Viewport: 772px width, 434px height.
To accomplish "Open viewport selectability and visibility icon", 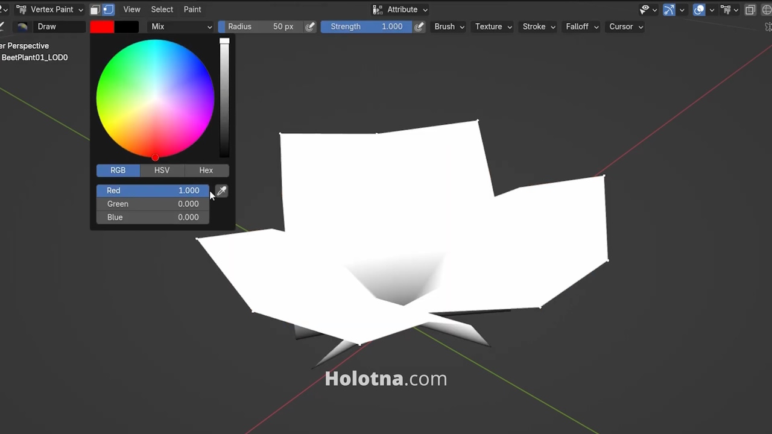I will click(645, 10).
